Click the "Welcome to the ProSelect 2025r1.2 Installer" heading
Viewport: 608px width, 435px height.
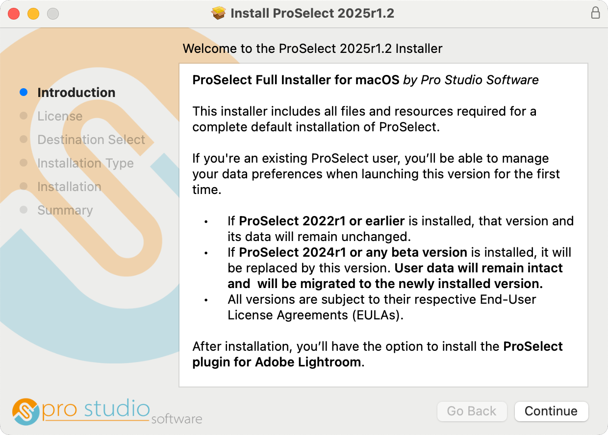tap(312, 48)
